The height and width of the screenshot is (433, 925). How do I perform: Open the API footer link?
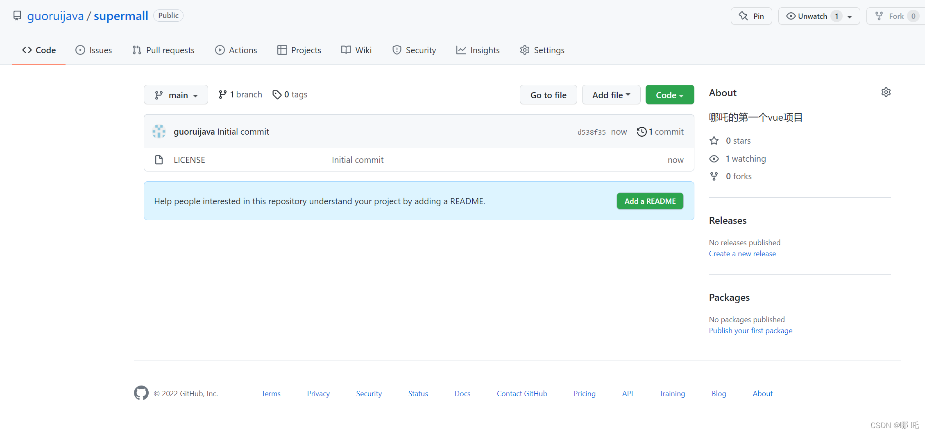point(627,394)
